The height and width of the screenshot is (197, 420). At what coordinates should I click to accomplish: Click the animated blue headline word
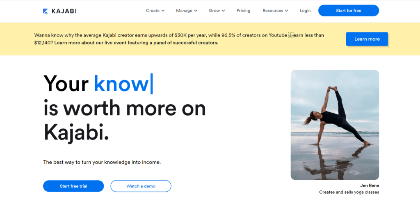pyautogui.click(x=121, y=83)
